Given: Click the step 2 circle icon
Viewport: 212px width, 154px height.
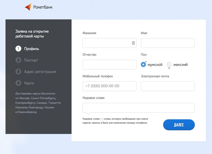Looking at the screenshot, I should click(x=18, y=60).
